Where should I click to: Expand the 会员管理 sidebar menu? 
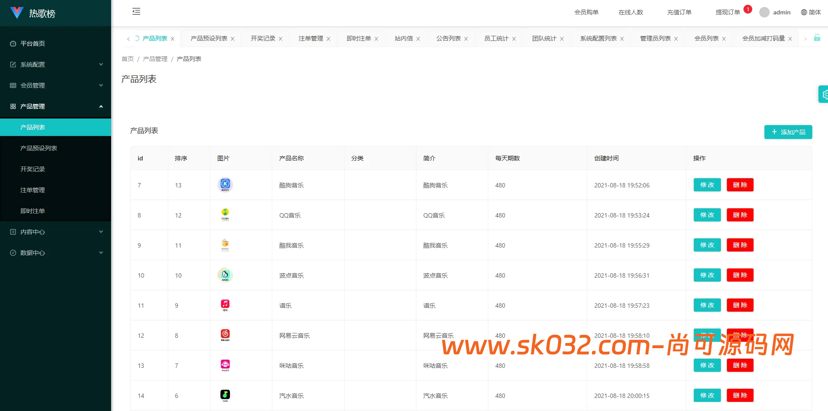pyautogui.click(x=55, y=85)
